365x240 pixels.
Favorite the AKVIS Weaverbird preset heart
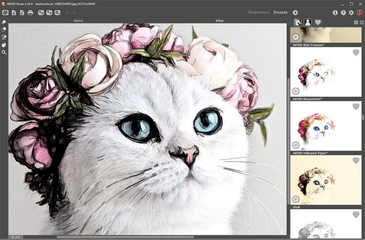click(x=356, y=106)
